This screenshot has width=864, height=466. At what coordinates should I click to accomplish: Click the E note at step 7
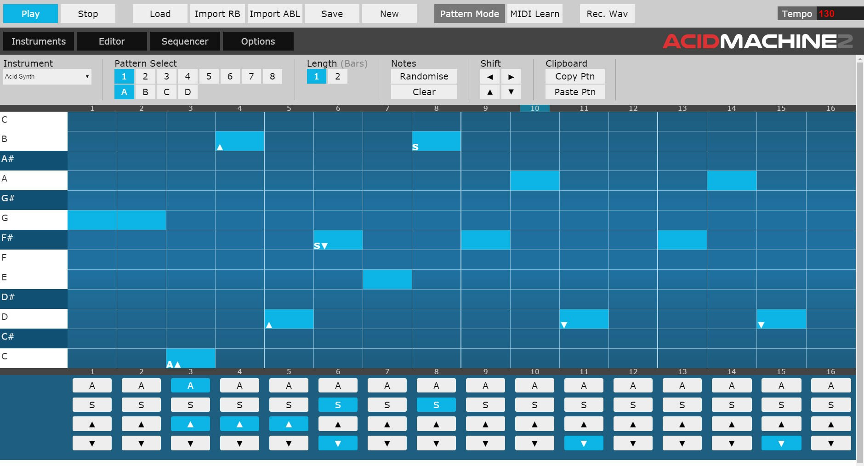pos(387,279)
